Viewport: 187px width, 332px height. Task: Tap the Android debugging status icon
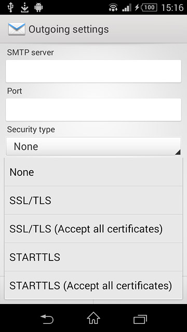click(x=38, y=7)
